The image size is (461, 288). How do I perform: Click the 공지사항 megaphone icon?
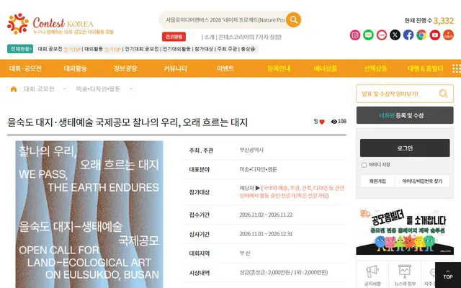372,271
